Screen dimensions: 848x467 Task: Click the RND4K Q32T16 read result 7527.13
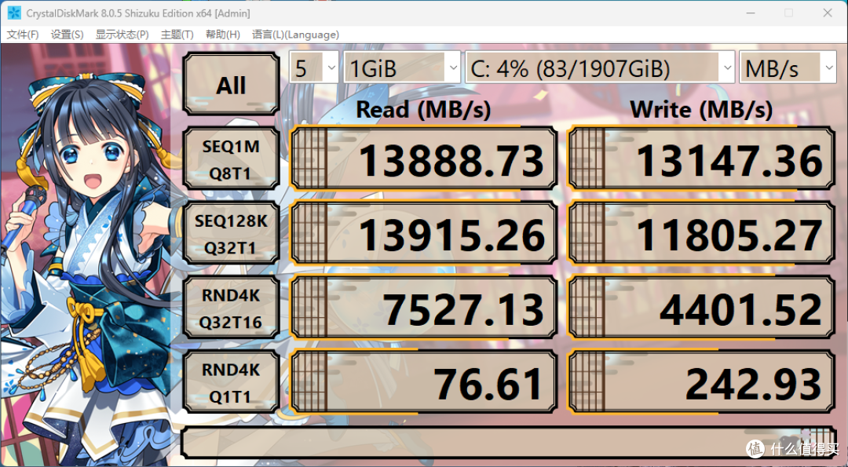tap(423, 308)
